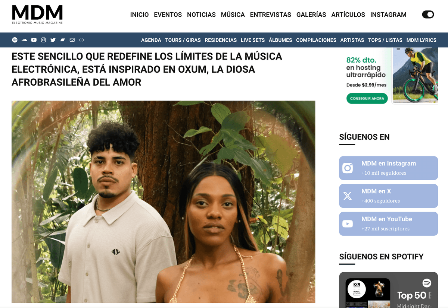This screenshot has width=448, height=308.
Task: Follow MDM en Instagram card
Action: [388, 168]
